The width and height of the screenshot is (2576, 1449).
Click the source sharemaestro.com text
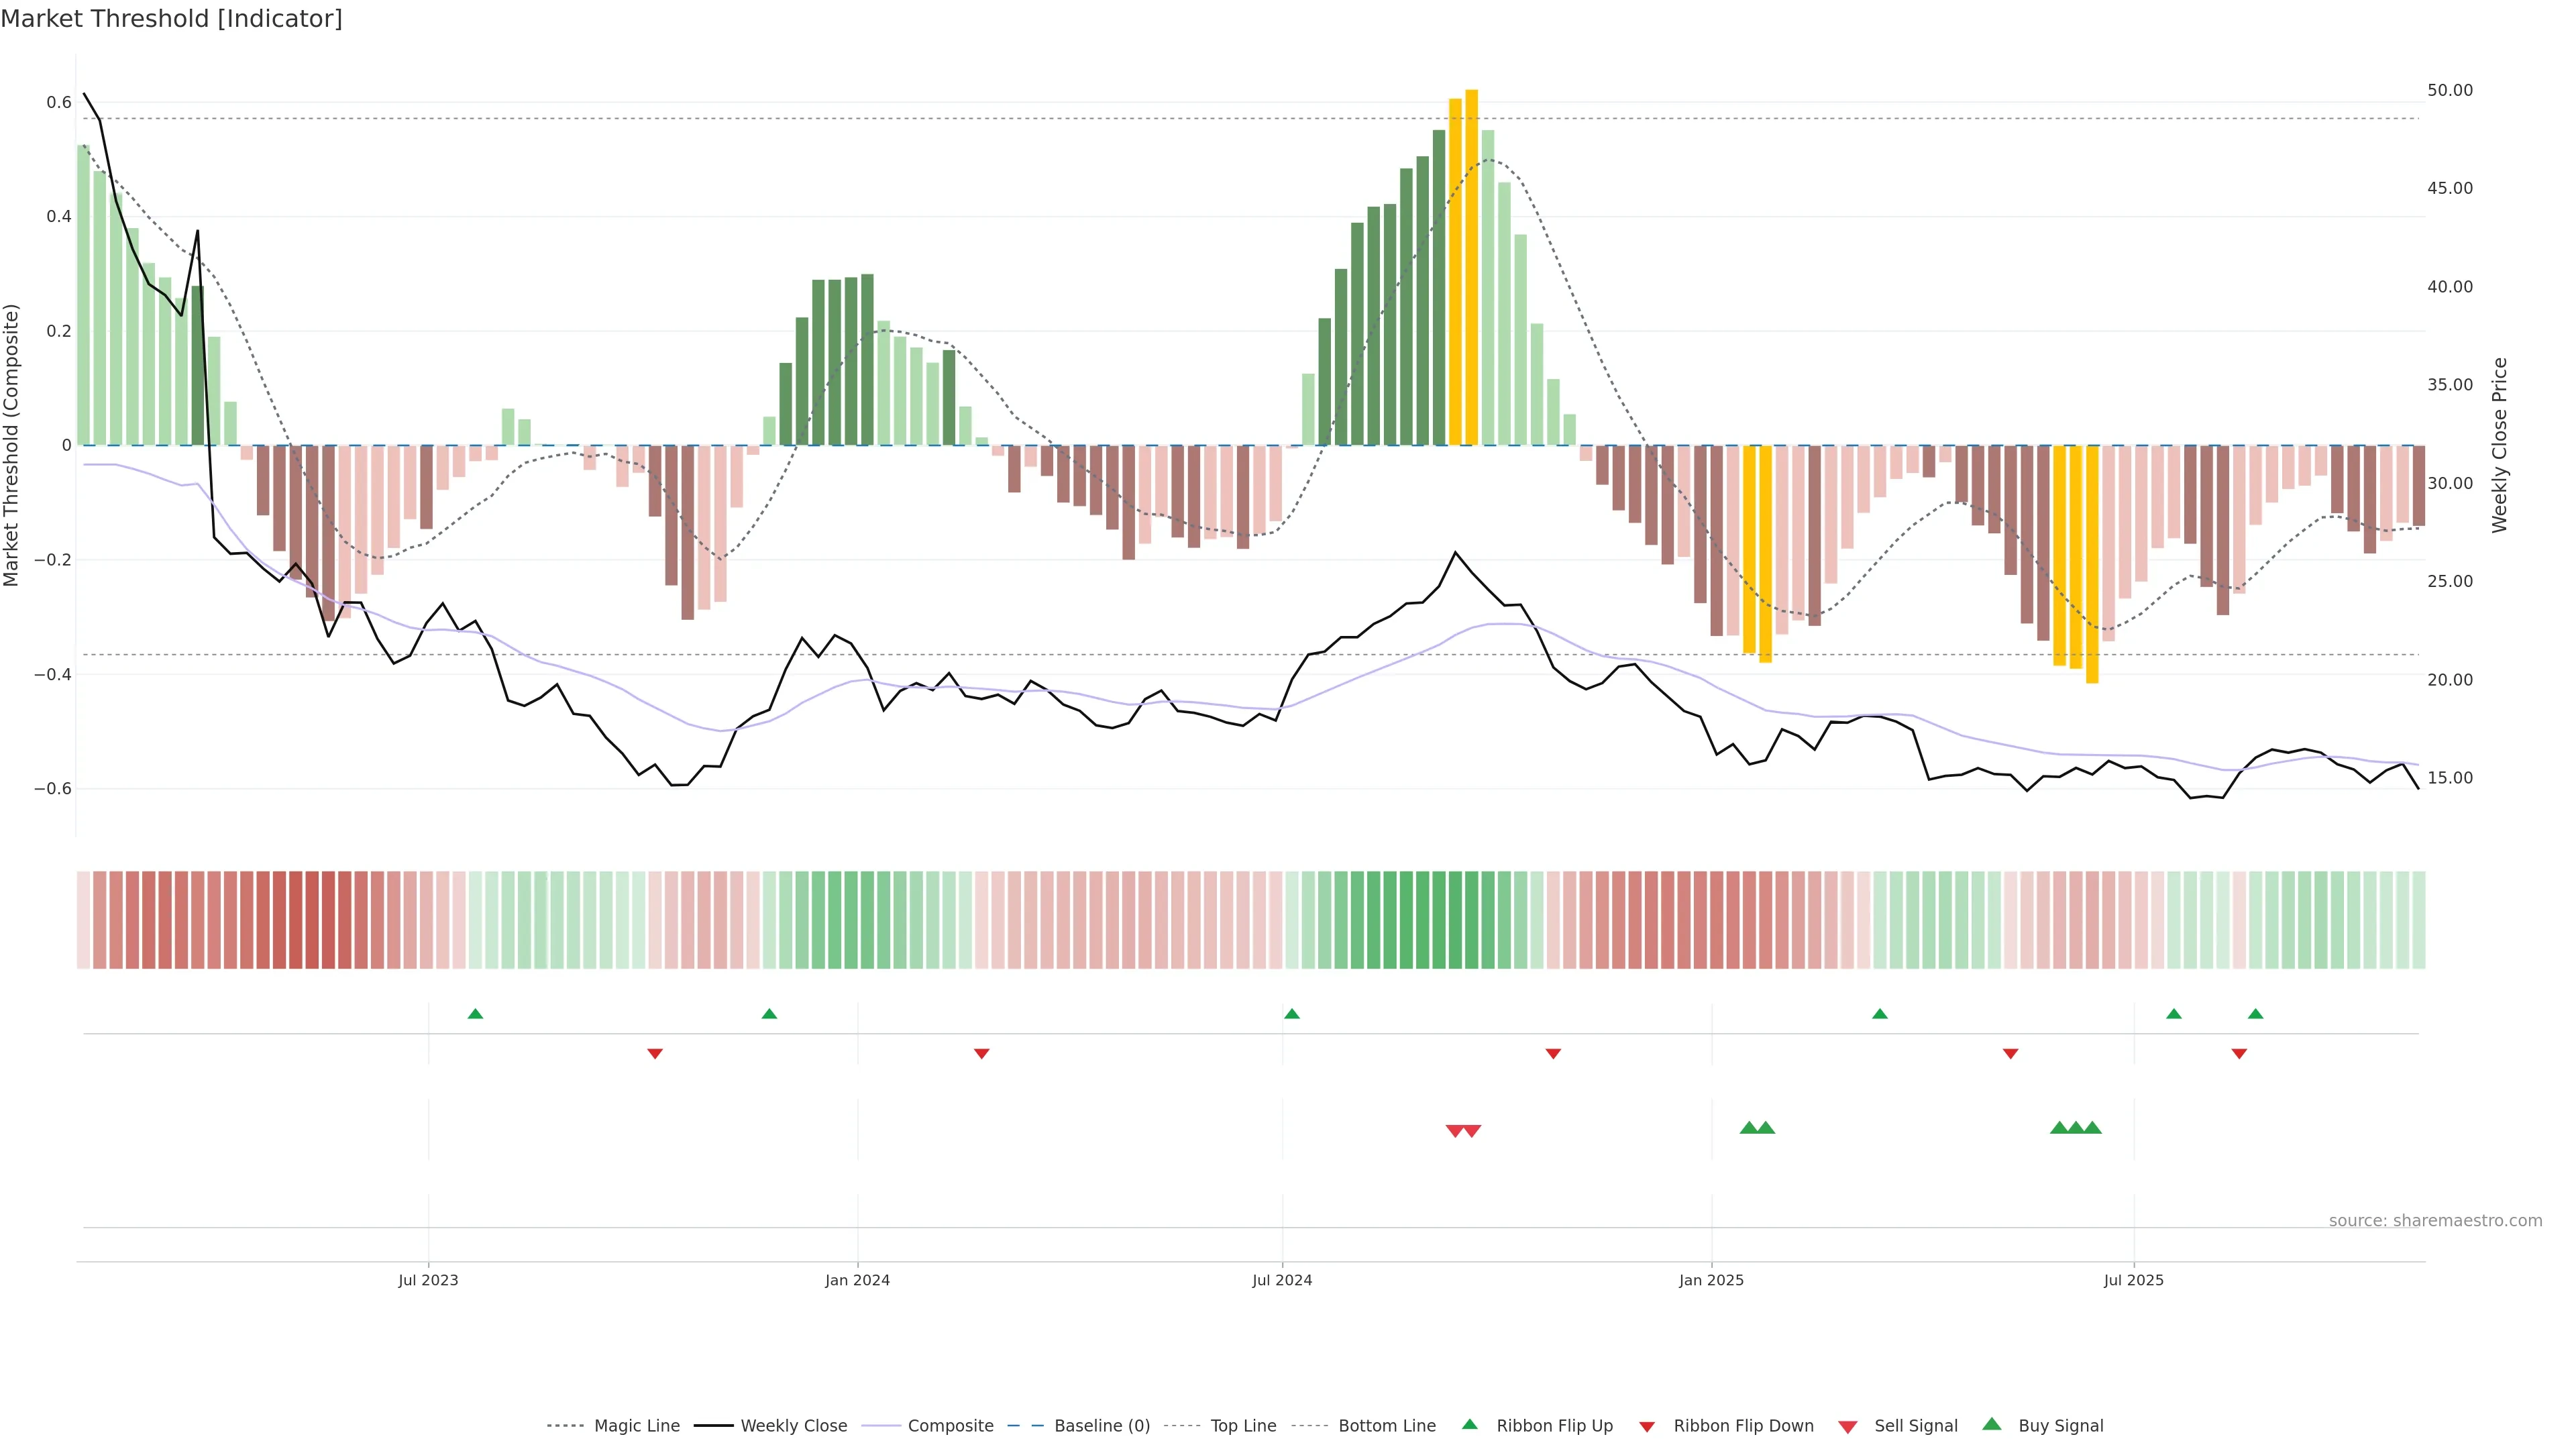tap(2435, 1221)
